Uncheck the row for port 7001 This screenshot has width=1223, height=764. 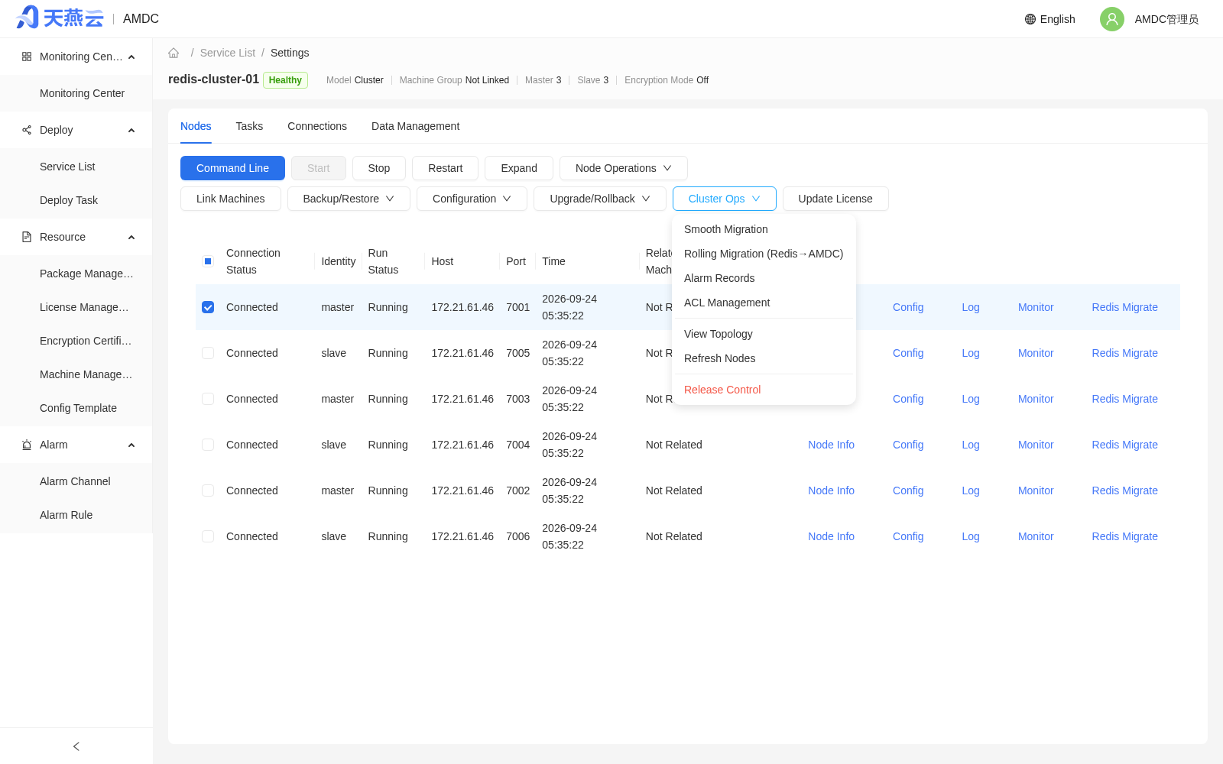pyautogui.click(x=208, y=307)
